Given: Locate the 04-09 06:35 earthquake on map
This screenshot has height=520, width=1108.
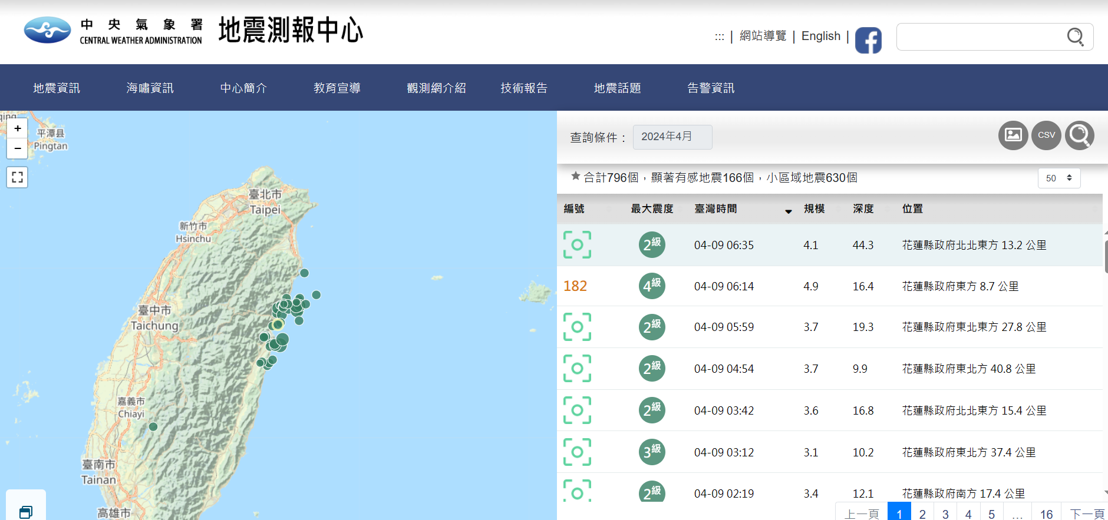Looking at the screenshot, I should pos(577,245).
